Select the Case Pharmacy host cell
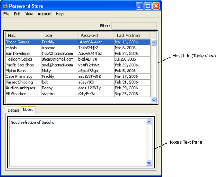The height and width of the screenshot is (177, 216). (23, 77)
